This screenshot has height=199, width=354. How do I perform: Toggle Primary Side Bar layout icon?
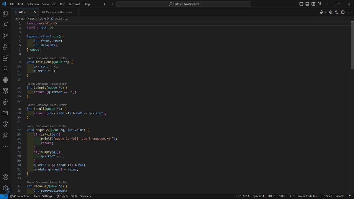[x=301, y=4]
